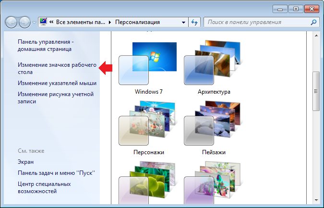Open 'Изменение указателей мыши' link
This screenshot has height=208, width=324.
pyautogui.click(x=57, y=83)
